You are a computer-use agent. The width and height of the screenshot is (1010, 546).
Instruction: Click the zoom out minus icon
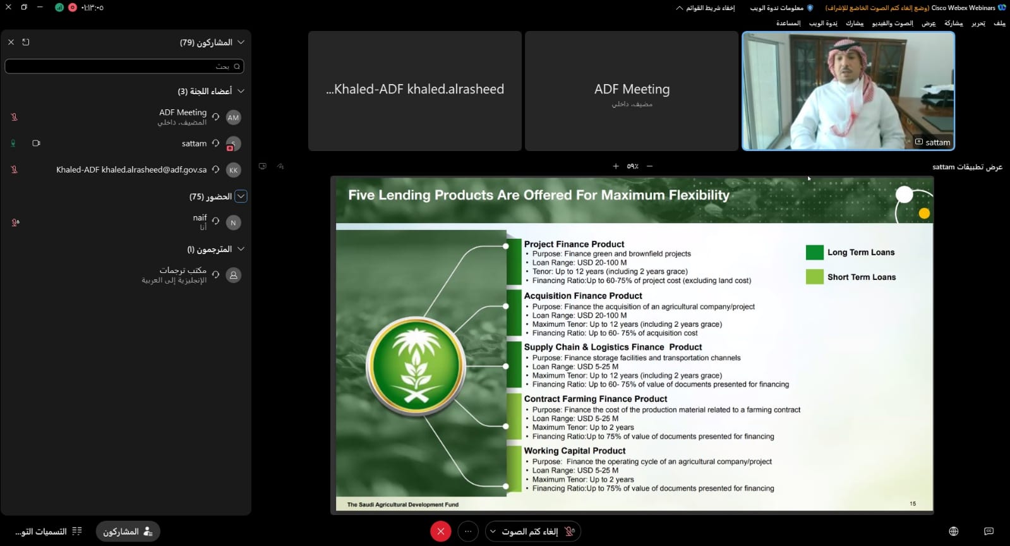point(649,166)
